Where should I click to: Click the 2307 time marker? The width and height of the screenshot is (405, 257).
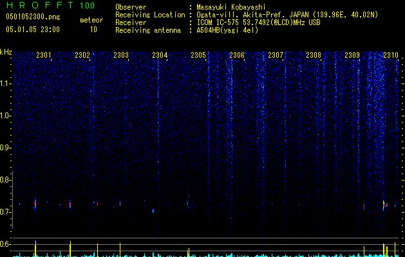[x=276, y=55]
